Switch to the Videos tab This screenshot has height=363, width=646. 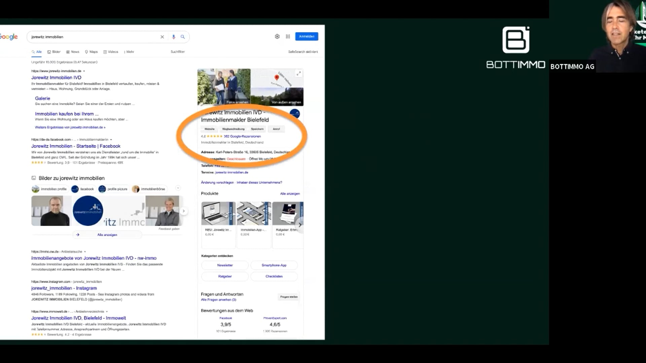click(111, 52)
